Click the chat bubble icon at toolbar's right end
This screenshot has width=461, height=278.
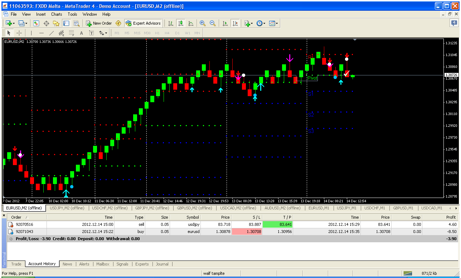click(454, 23)
